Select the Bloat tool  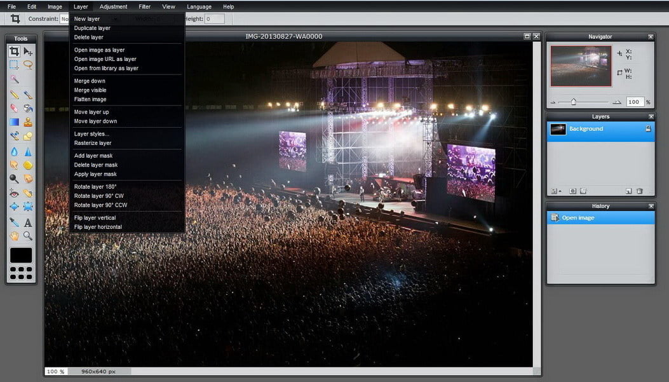[x=14, y=207]
